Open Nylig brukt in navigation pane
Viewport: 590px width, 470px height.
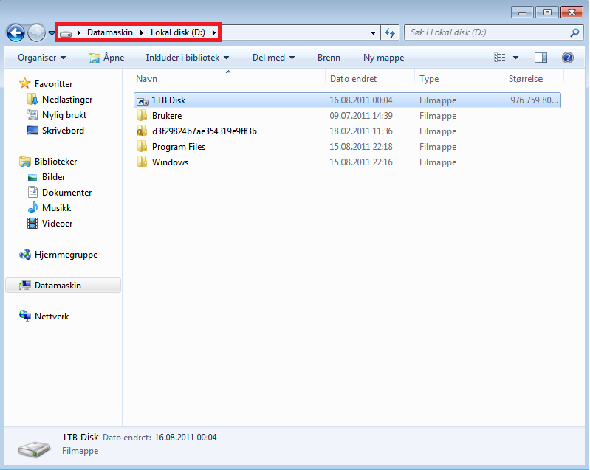pyautogui.click(x=64, y=114)
